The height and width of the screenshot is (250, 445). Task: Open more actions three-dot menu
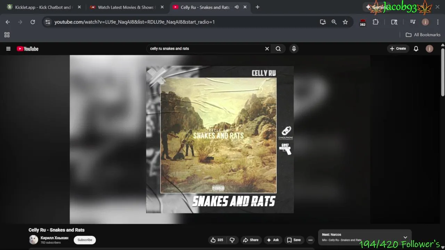tap(310, 240)
